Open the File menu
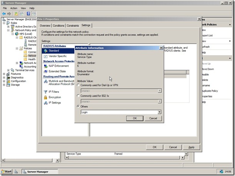The image size is (235, 176). coord(5,8)
